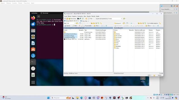Select the remote Downloads folder
Image resolution: width=179 pixels, height=100 pixels.
click(118, 37)
